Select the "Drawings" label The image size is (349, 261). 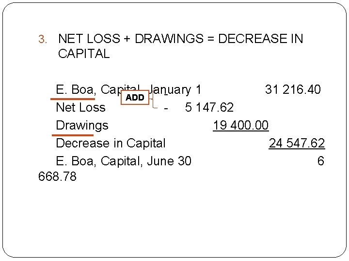82,125
